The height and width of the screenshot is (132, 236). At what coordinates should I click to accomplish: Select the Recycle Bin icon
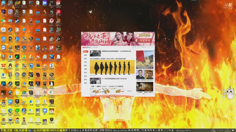24,12
